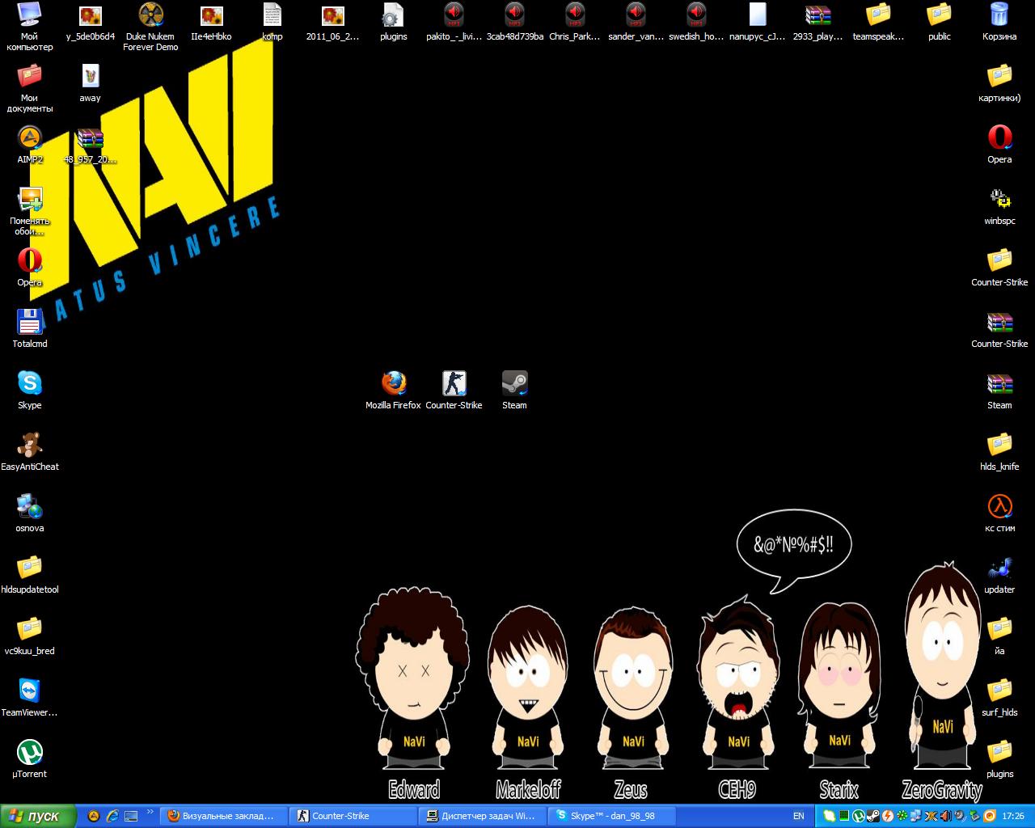Select the 2011_06_2... image file

[x=332, y=22]
